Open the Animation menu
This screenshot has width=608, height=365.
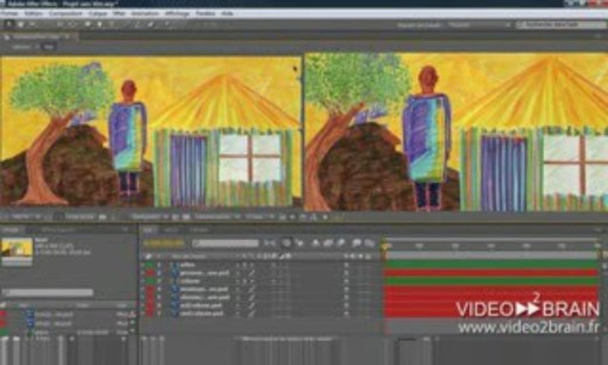pyautogui.click(x=145, y=13)
